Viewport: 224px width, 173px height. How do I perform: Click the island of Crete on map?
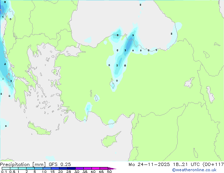pos(39,129)
